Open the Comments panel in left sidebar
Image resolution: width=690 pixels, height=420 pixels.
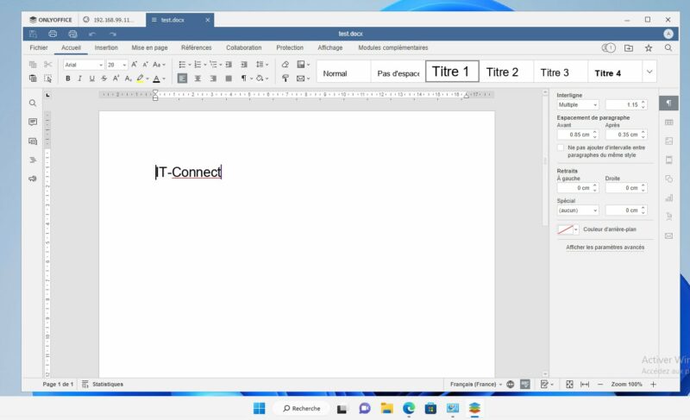click(33, 122)
